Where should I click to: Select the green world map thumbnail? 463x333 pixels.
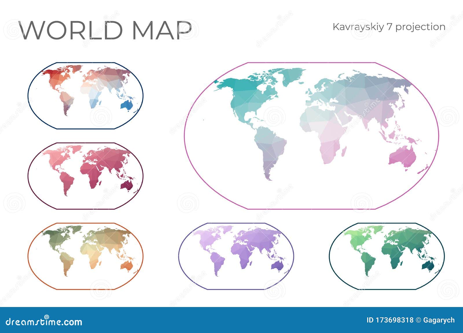point(391,257)
